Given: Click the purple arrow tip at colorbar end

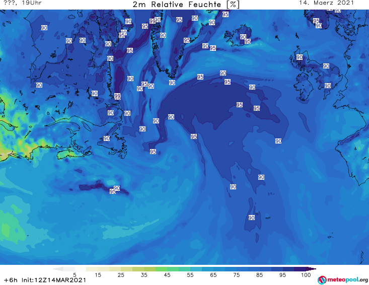Looking at the screenshot, I should point(311,269).
